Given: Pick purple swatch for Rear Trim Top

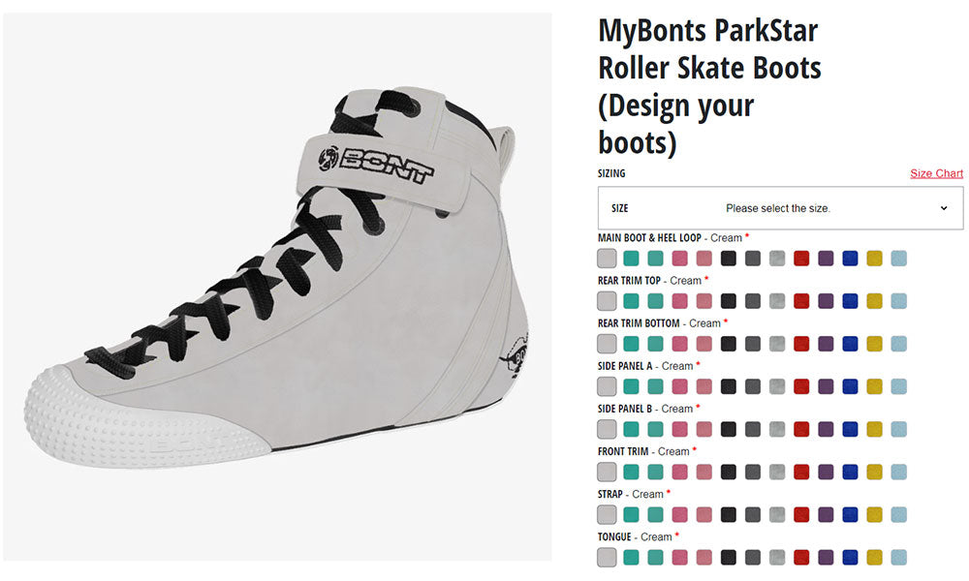Looking at the screenshot, I should click(x=826, y=301).
